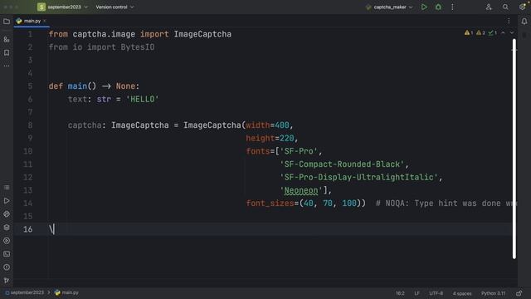The height and width of the screenshot is (299, 531).
Task: Open the Run tool window in sidebar
Action: coord(7,201)
